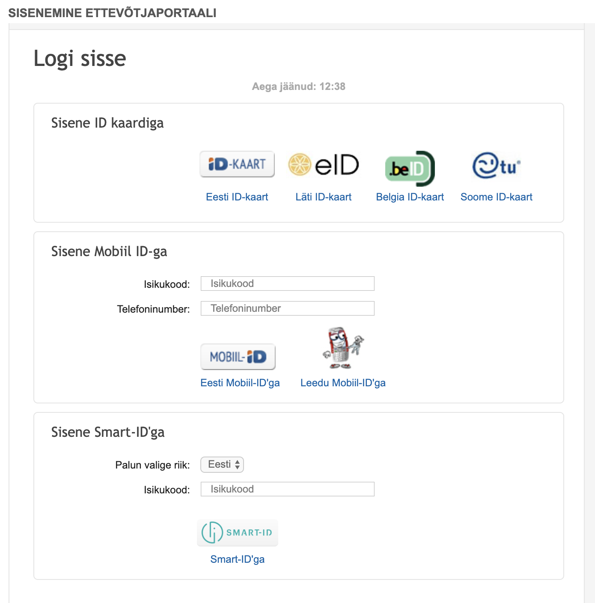Follow the Soome ID-kaart link

point(496,197)
